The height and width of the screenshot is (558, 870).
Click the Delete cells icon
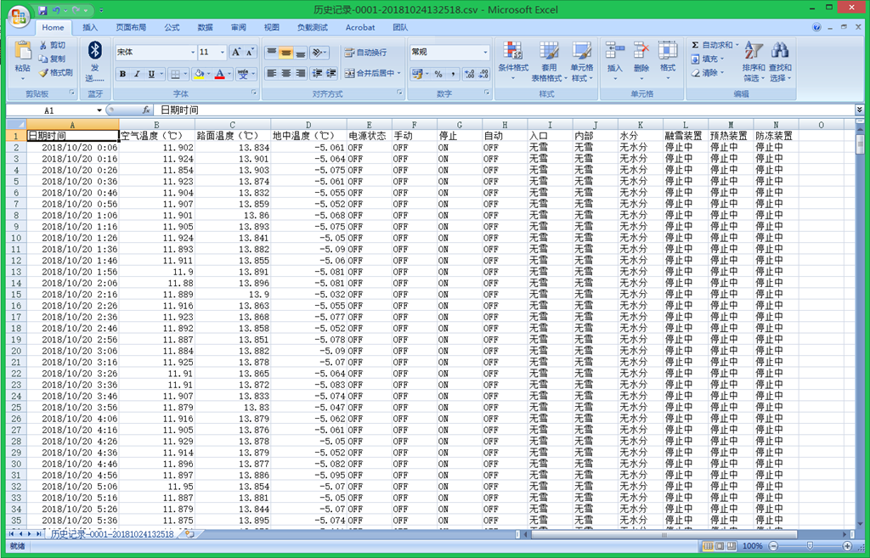tap(641, 52)
